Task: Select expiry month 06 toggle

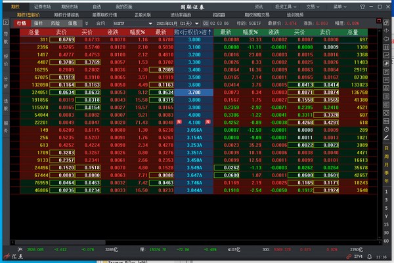Action: (x=227, y=22)
